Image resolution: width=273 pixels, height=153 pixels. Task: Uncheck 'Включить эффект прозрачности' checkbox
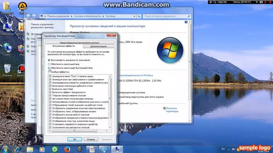50,92
